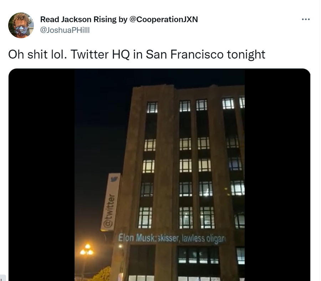This screenshot has height=281, width=321.
Task: Open profile via "Read Jackson Rising" display name
Action: [78, 19]
